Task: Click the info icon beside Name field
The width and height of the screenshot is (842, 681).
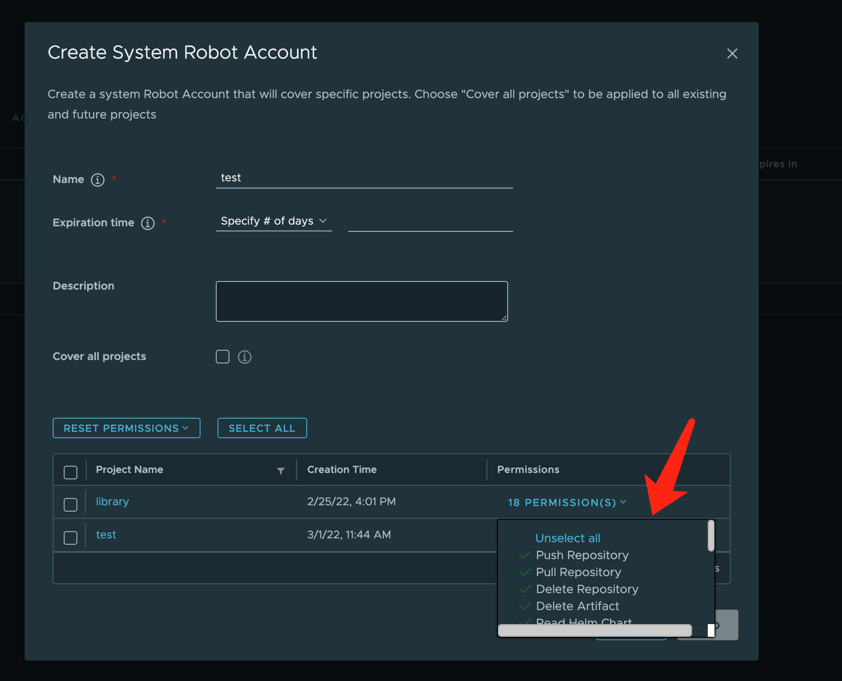Action: (x=97, y=180)
